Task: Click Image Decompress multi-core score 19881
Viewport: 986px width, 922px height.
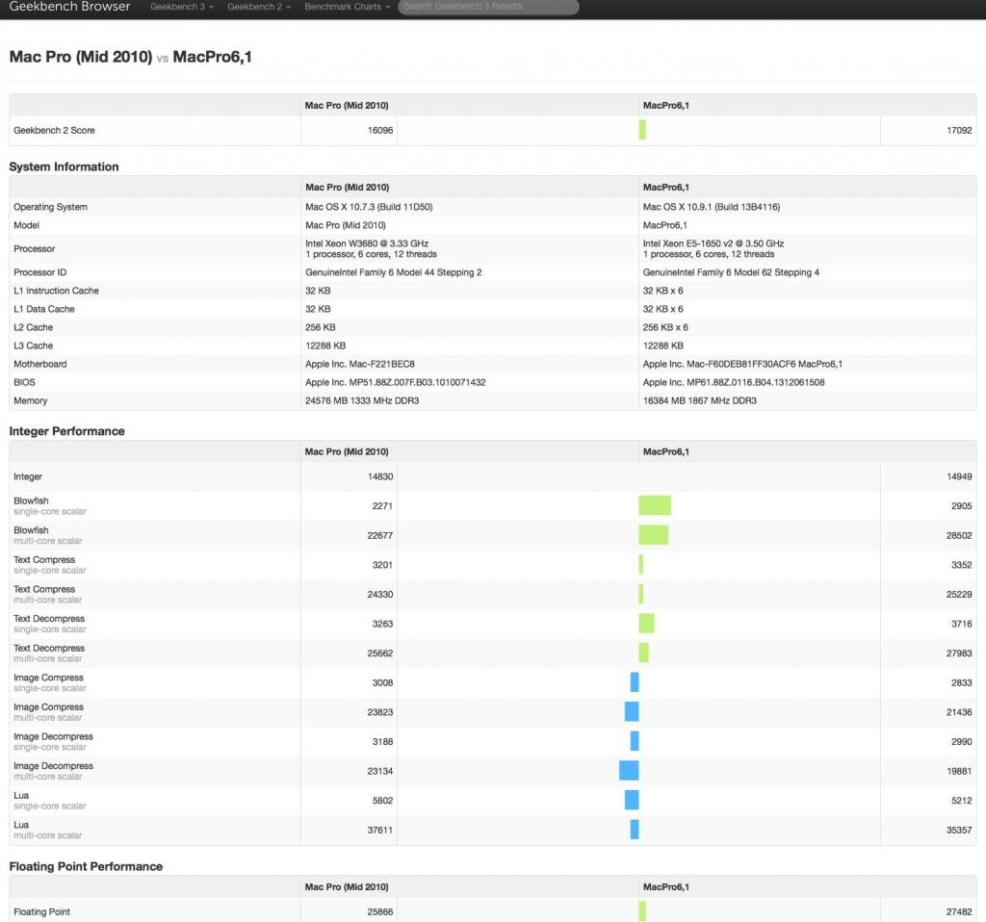Action: click(959, 771)
